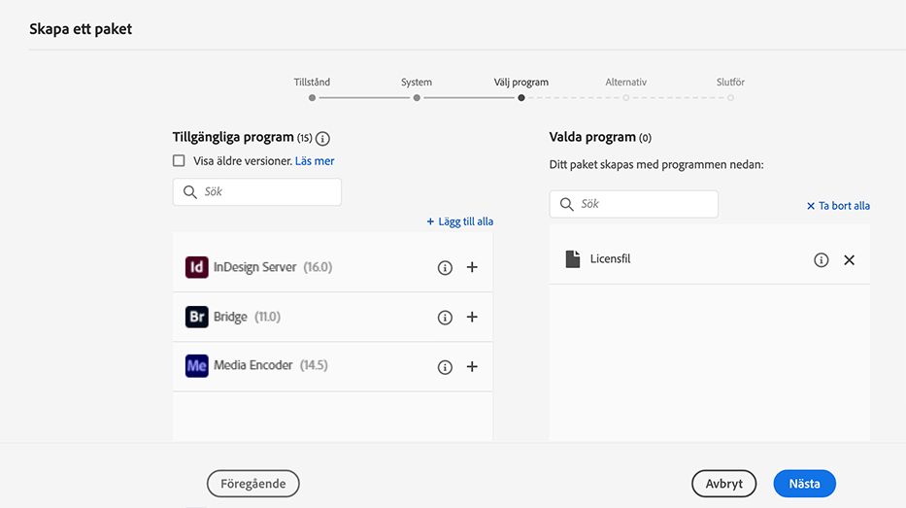Focus the selected programs search field
The image size is (906, 508).
[x=644, y=204]
